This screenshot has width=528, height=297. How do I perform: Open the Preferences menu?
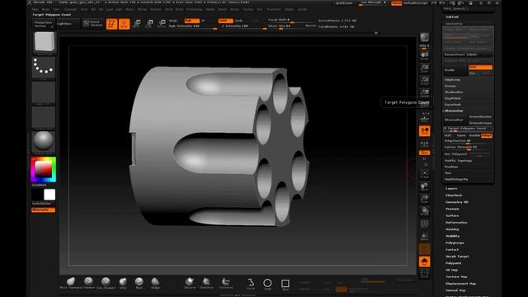click(x=195, y=9)
